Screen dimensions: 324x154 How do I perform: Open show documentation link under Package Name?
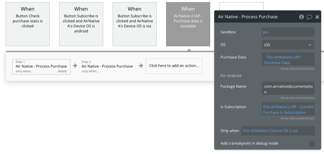coord(297,98)
